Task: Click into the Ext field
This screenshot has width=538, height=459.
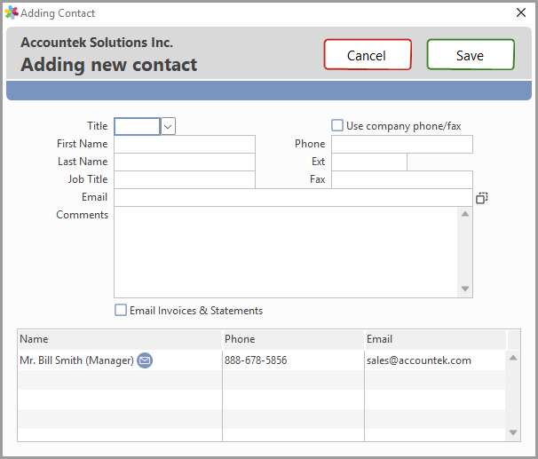Action: (x=369, y=162)
